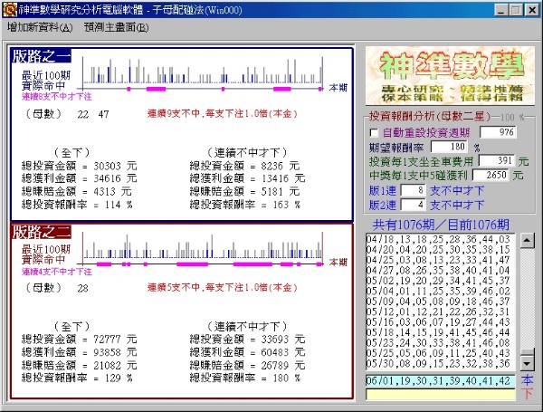
Task: Edit the investment period field showing 976
Action: 498,132
